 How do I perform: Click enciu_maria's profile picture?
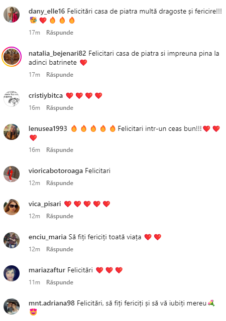12,240
